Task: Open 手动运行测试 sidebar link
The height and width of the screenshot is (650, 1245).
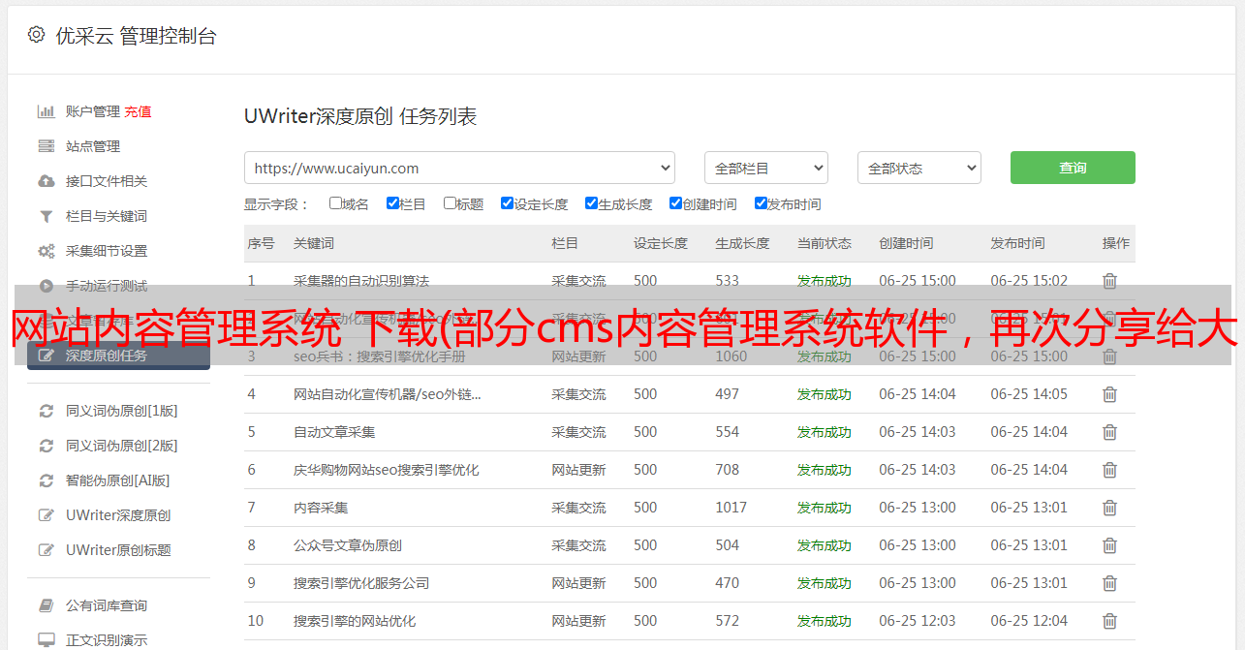Action: [107, 286]
